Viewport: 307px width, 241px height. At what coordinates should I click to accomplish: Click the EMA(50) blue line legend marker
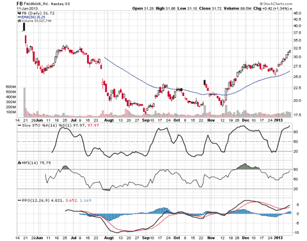19,17
